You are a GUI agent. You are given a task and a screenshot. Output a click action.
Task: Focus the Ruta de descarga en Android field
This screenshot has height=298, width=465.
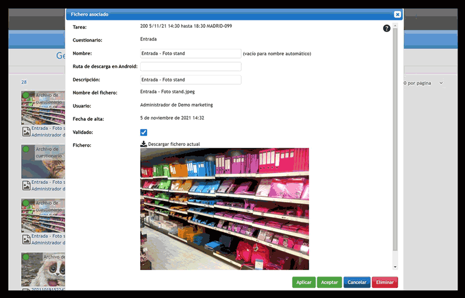coord(191,66)
